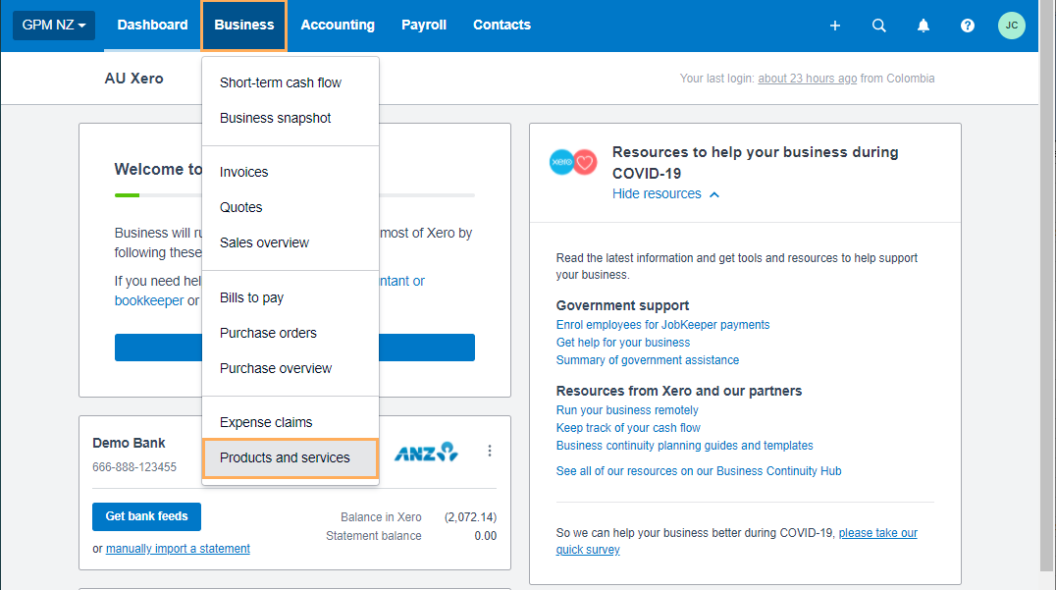
Task: Select Payroll from the navigation bar
Action: pos(424,25)
